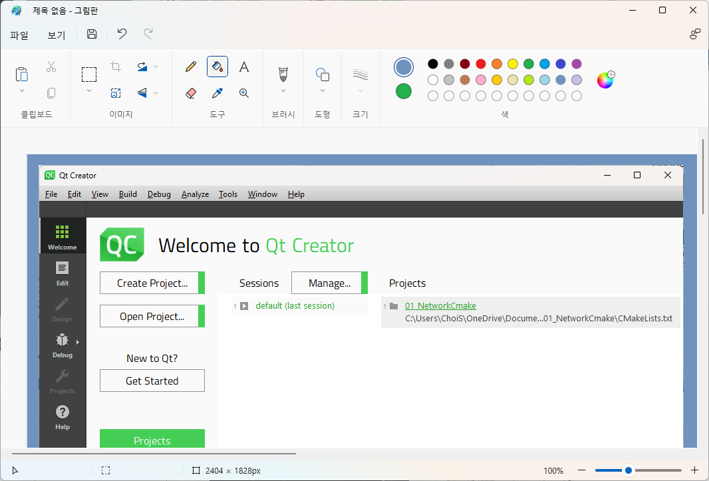Expand the flip options dropdown arrow
709x481 pixels.
coord(156,93)
